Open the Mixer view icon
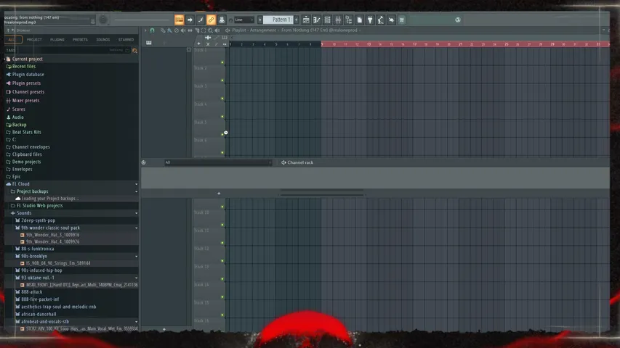Image resolution: width=620 pixels, height=348 pixels. click(x=338, y=20)
